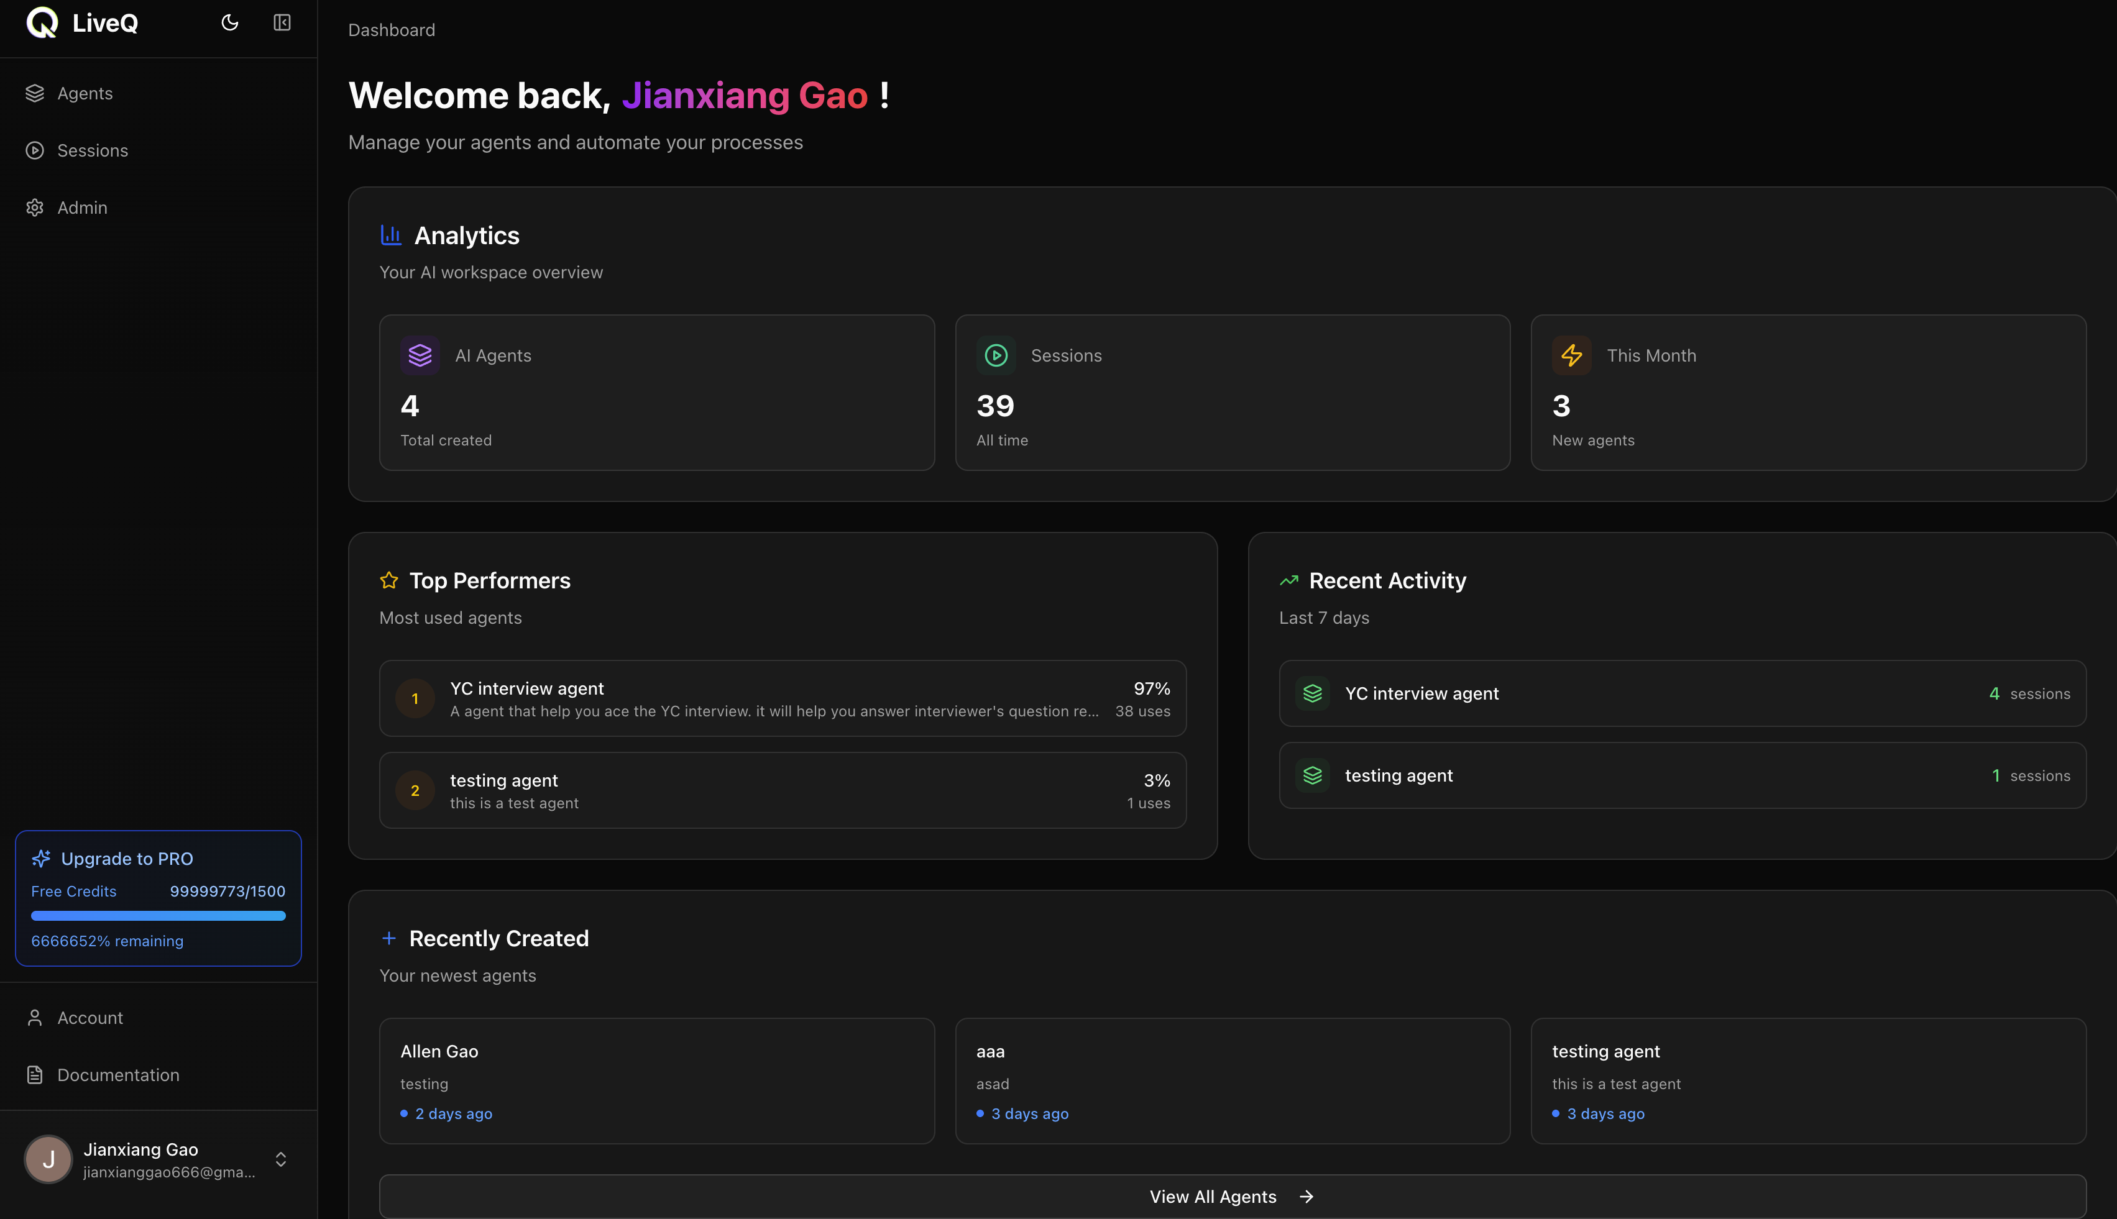Click '2 days ago' on Allen Gao card
Viewport: 2117px width, 1219px height.
tap(454, 1113)
